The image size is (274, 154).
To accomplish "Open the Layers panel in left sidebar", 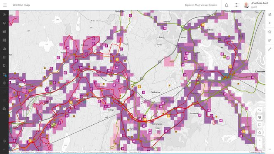I will tap(5, 23).
